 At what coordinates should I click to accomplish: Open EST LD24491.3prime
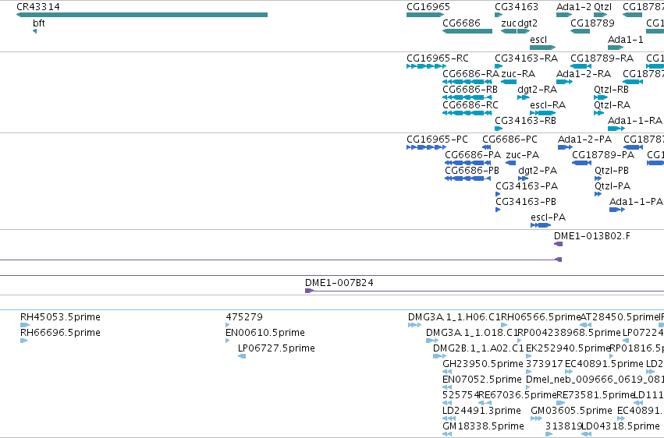click(x=481, y=411)
